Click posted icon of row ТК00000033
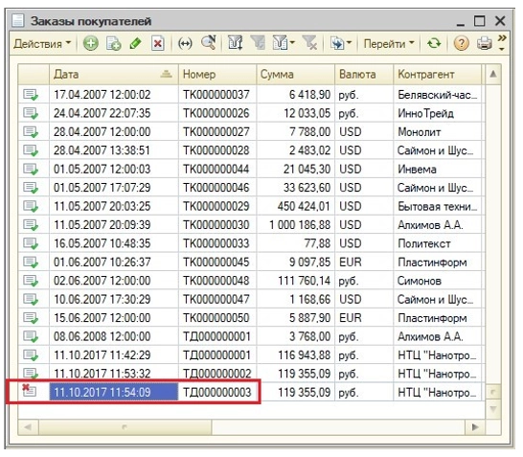The width and height of the screenshot is (523, 457). (x=31, y=243)
